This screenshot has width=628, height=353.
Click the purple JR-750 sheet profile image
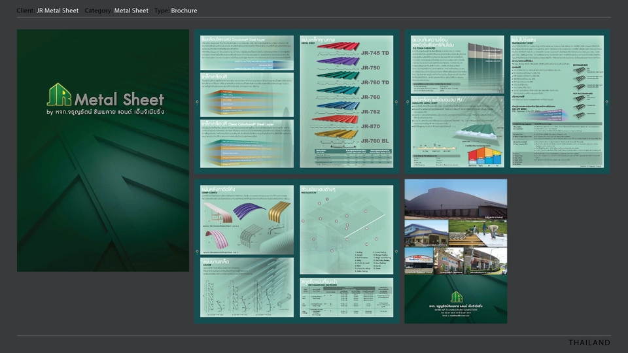click(x=338, y=61)
